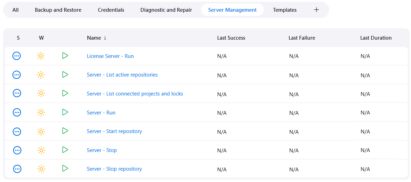The height and width of the screenshot is (182, 411).
Task: Click weather sun icon for Server - Stop
Action: (41, 150)
